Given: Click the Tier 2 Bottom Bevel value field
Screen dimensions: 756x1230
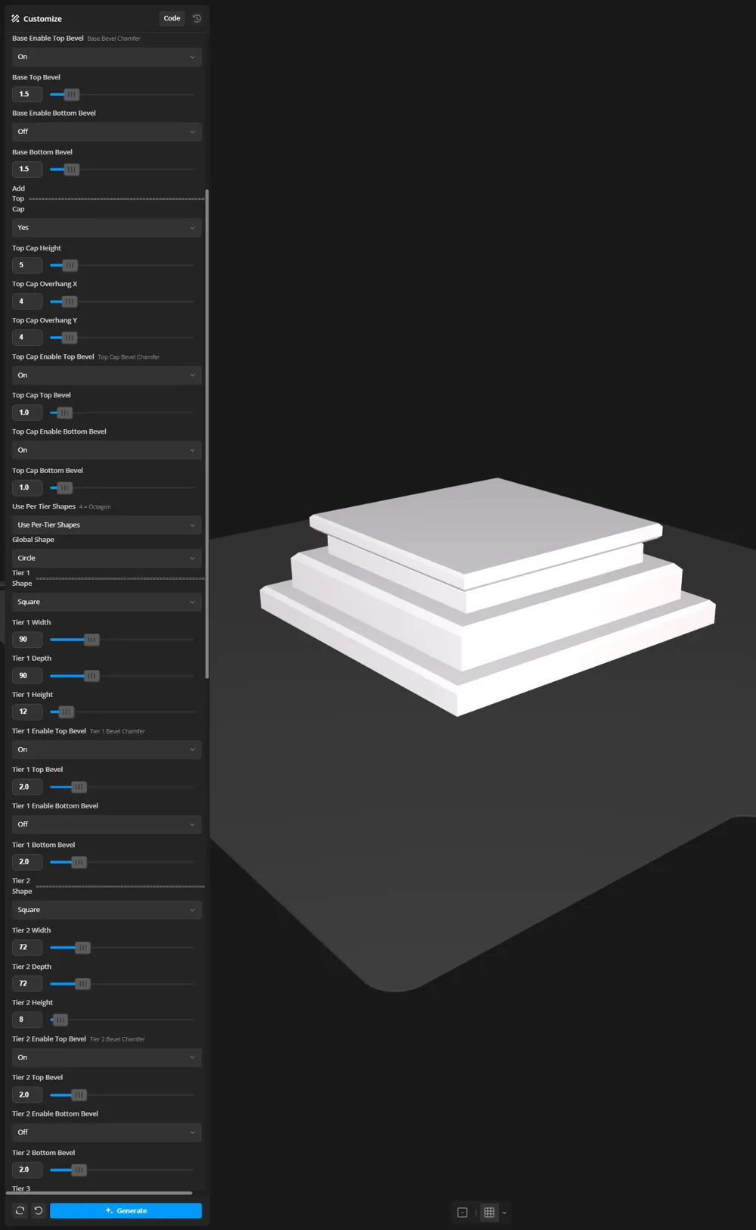Looking at the screenshot, I should (x=27, y=1170).
